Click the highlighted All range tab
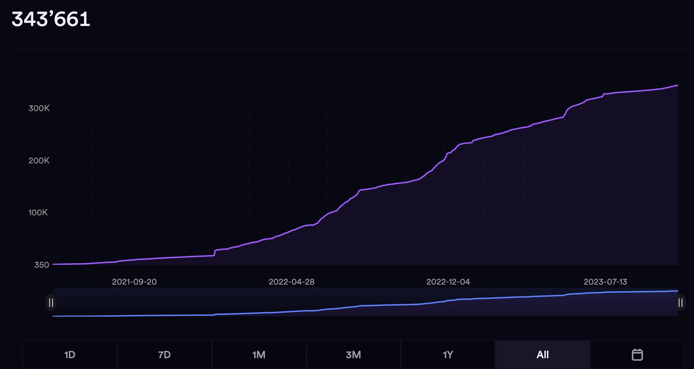694x369 pixels. tap(542, 354)
